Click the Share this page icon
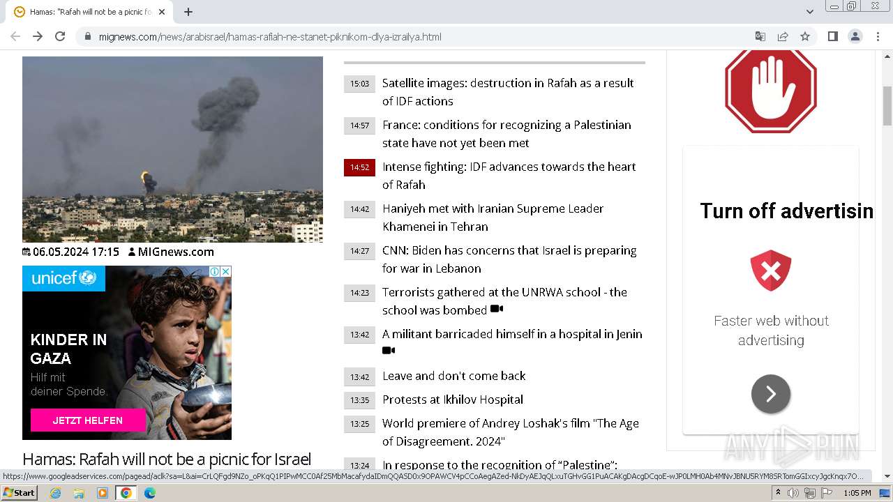The height and width of the screenshot is (502, 893). pyautogui.click(x=783, y=36)
